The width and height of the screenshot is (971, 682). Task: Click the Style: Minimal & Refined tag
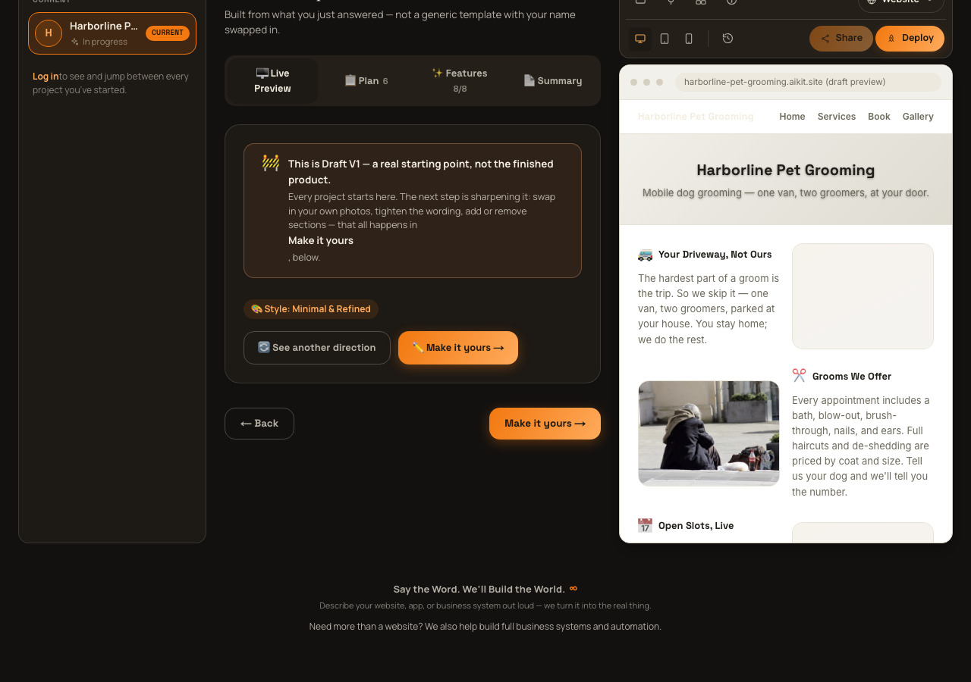[311, 309]
